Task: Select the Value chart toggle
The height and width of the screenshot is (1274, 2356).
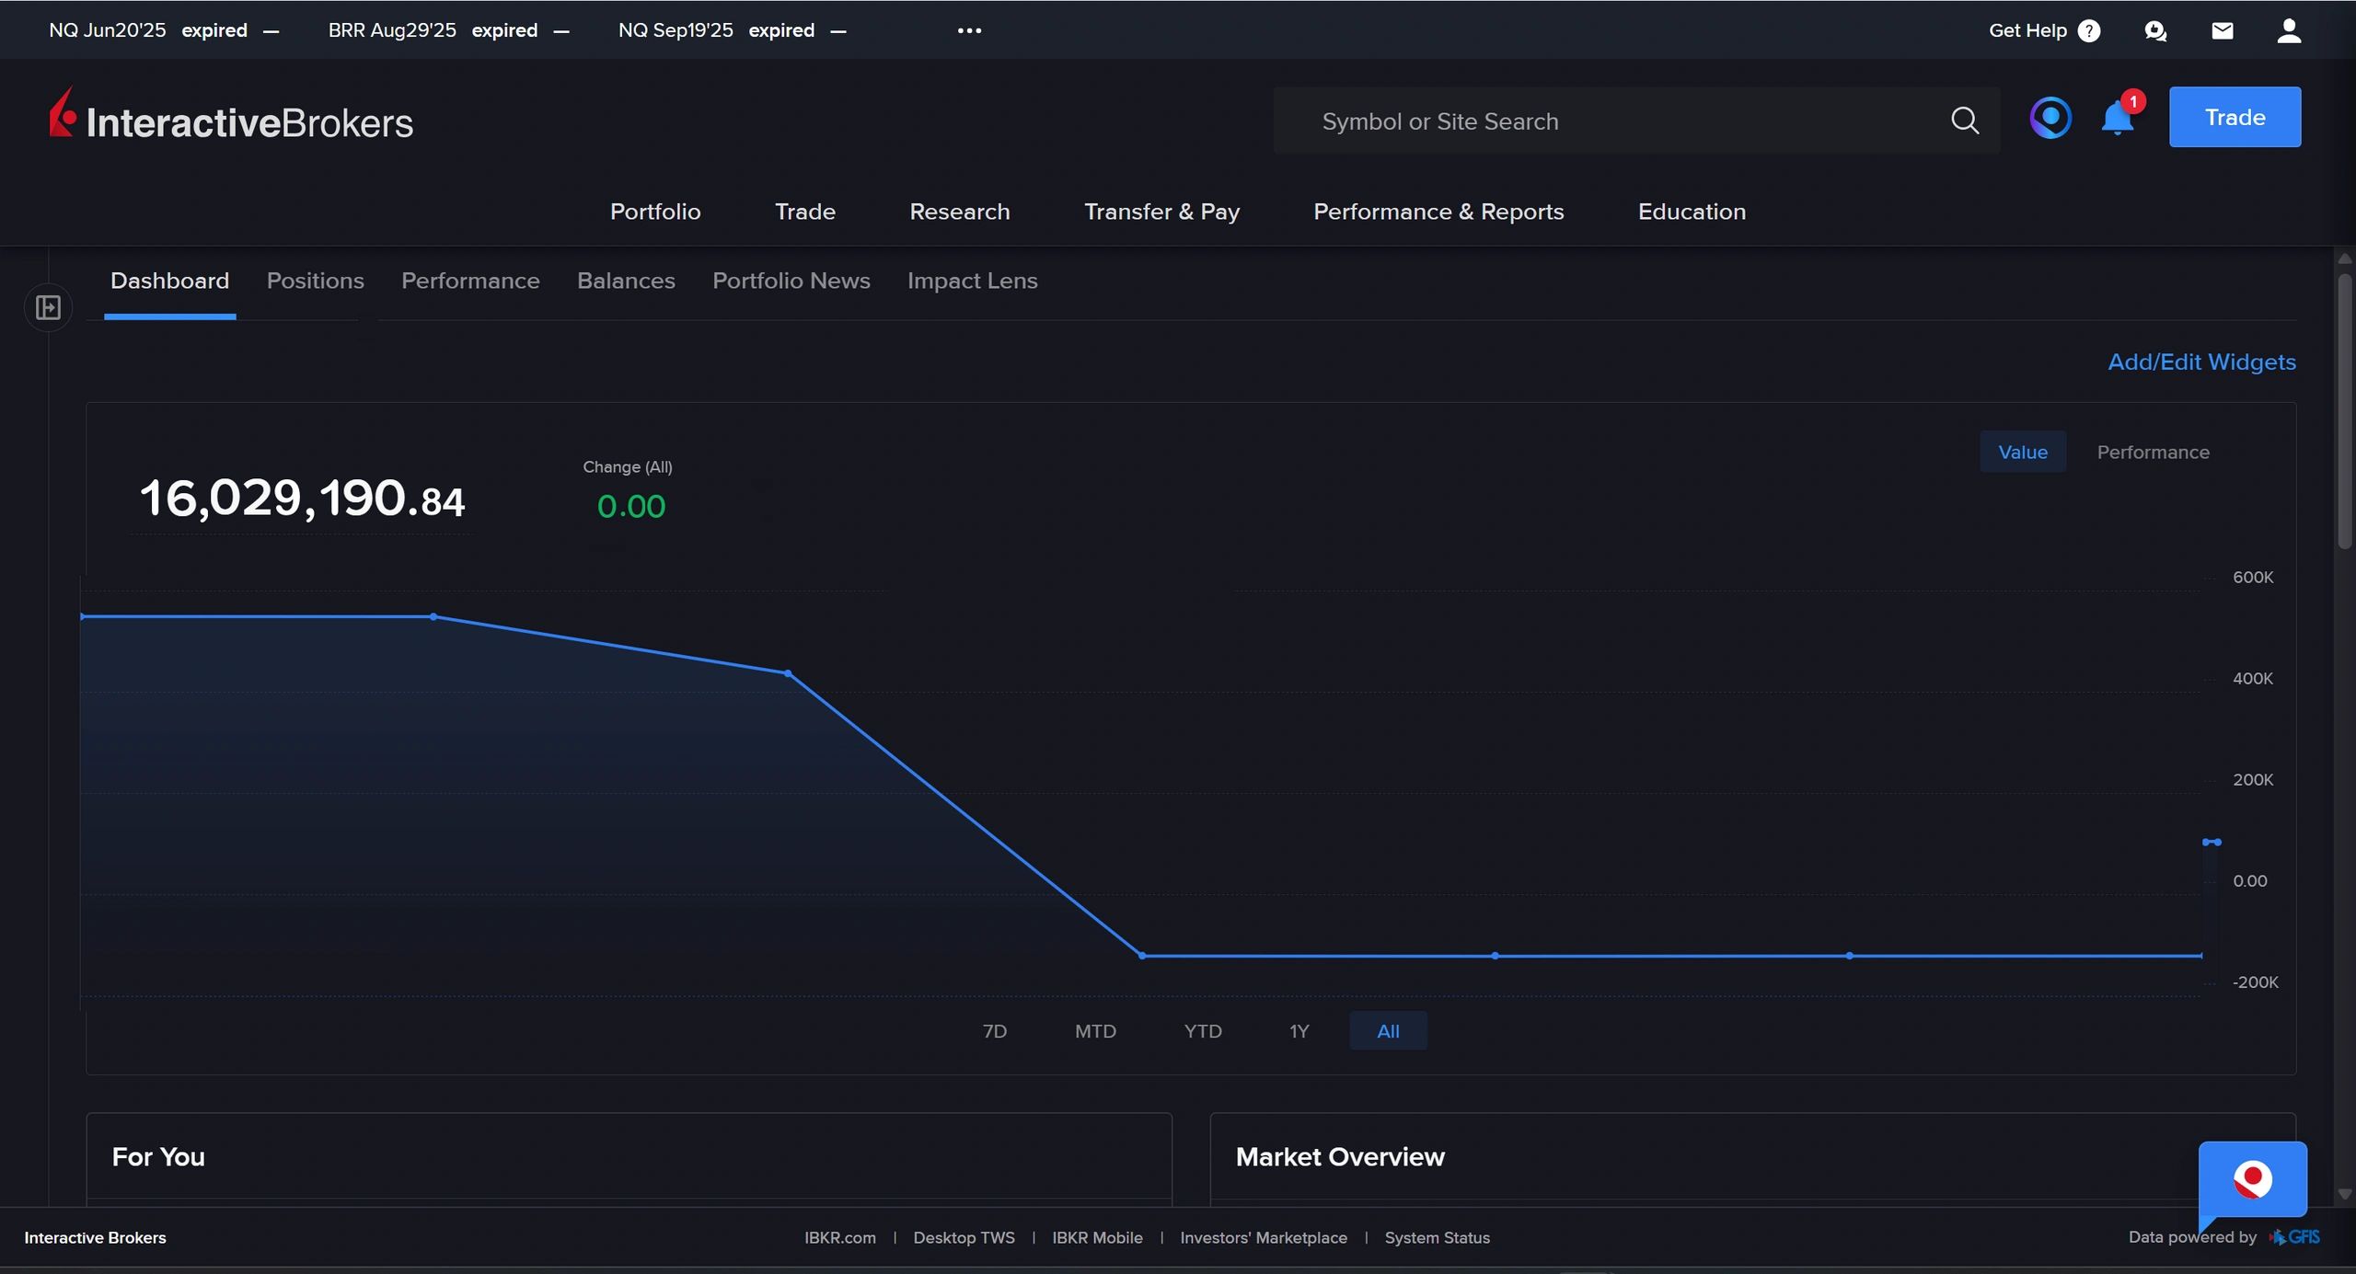Action: pos(2022,452)
